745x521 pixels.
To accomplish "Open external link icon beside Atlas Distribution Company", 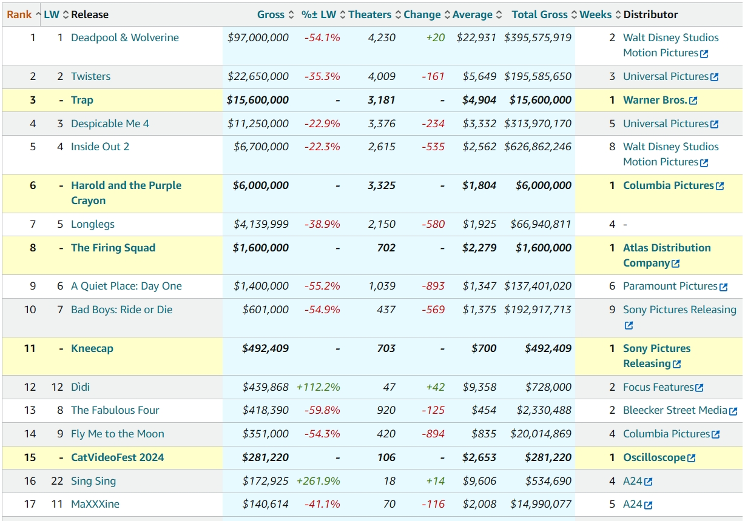I will tap(676, 264).
